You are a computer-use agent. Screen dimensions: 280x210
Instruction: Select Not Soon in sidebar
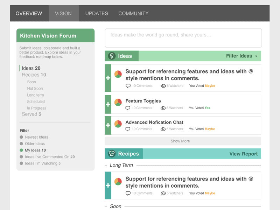[35, 89]
